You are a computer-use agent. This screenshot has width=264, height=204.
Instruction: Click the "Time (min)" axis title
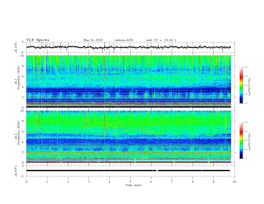133,185
